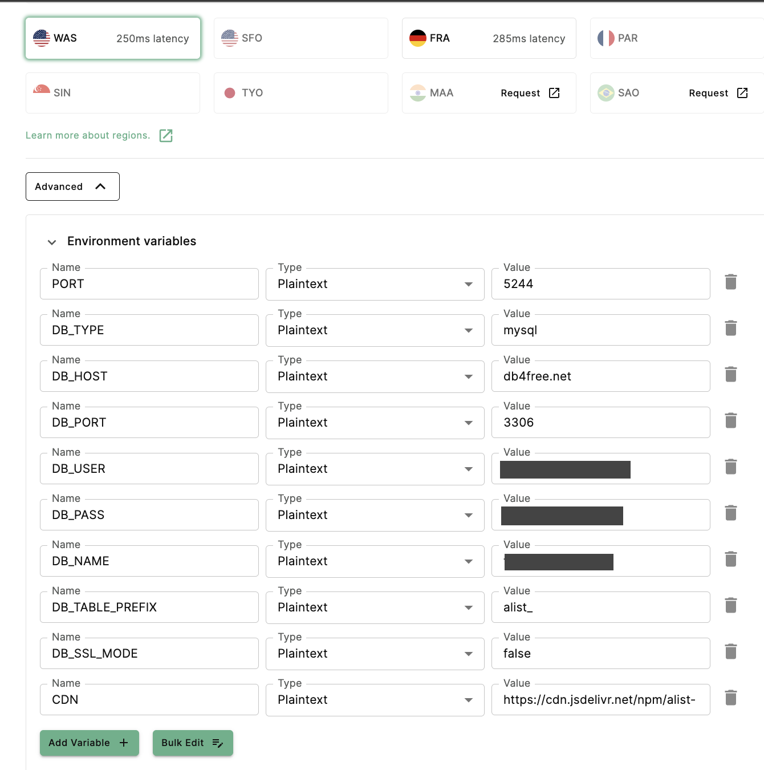Remove the DB_PASS variable via trash icon
The width and height of the screenshot is (764, 770).
tap(730, 513)
